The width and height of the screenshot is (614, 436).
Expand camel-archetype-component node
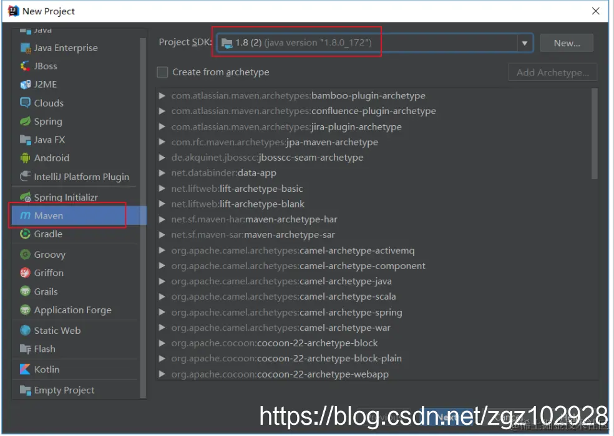162,266
